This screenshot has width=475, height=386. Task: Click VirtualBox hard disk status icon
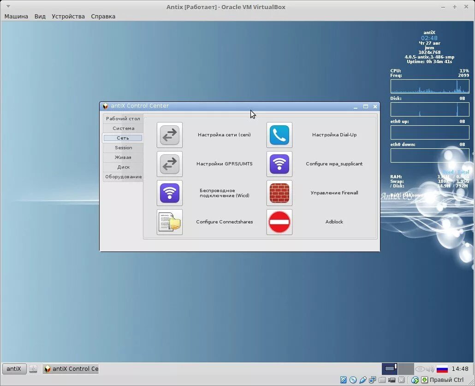pos(343,380)
